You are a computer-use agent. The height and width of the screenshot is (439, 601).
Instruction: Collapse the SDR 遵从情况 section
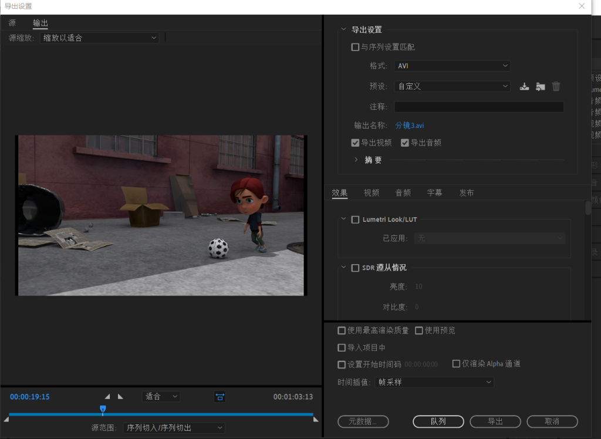[343, 267]
